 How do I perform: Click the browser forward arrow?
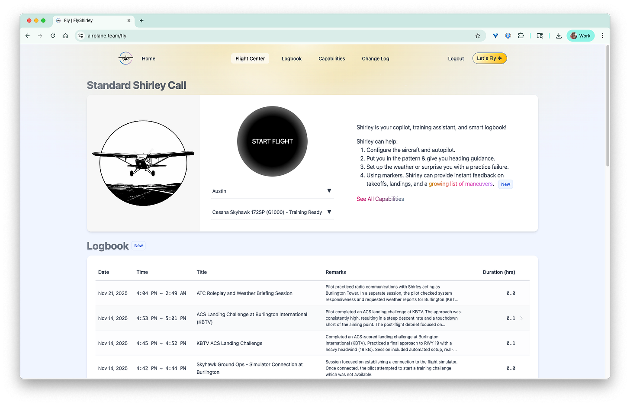tap(40, 36)
